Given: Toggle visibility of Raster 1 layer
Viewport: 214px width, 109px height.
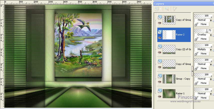Looking at the screenshot, I should [x=160, y=97].
